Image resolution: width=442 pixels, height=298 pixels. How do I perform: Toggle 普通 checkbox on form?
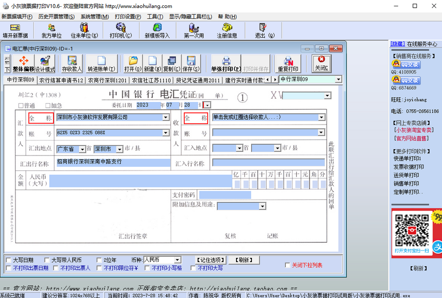click(x=21, y=105)
